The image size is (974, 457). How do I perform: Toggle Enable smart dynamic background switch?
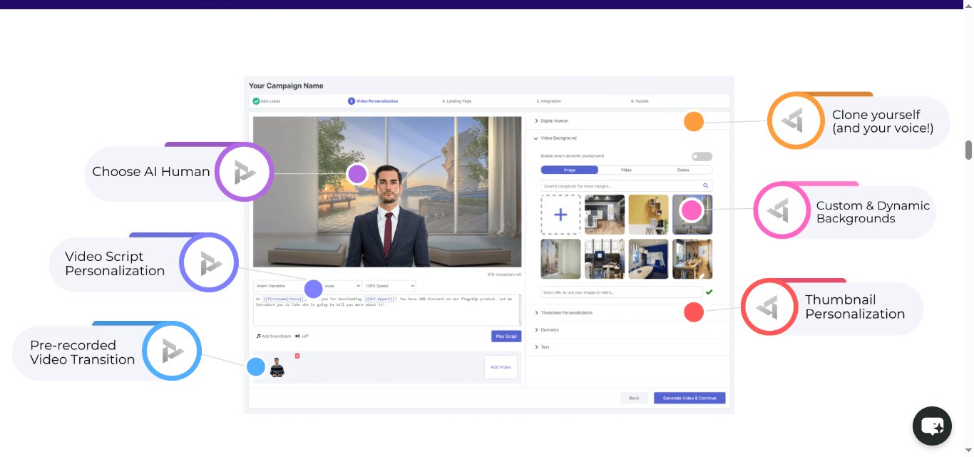click(702, 156)
